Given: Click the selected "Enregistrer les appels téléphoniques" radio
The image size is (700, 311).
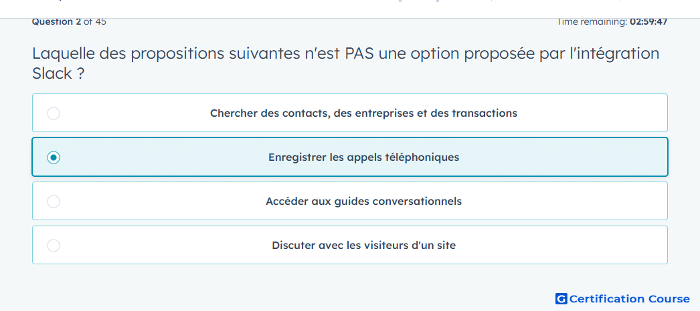Looking at the screenshot, I should point(54,158).
